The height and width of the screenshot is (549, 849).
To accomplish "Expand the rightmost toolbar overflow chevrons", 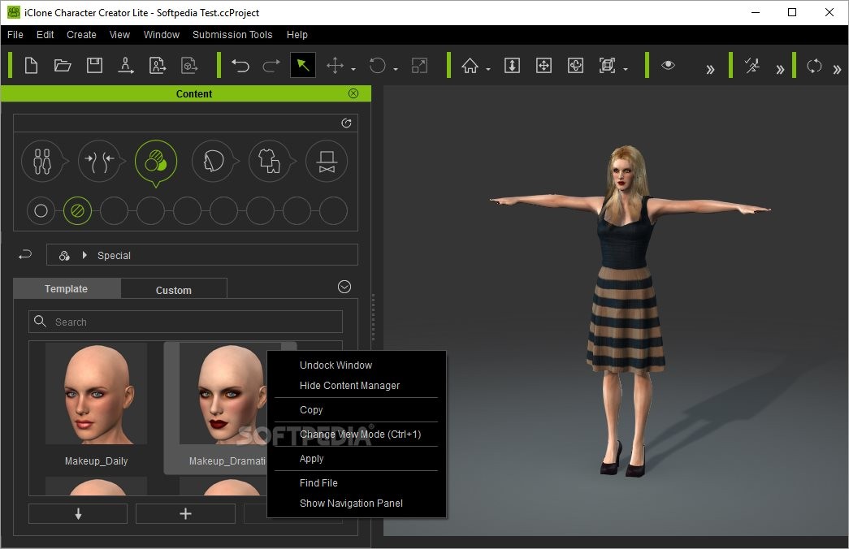I will [837, 69].
